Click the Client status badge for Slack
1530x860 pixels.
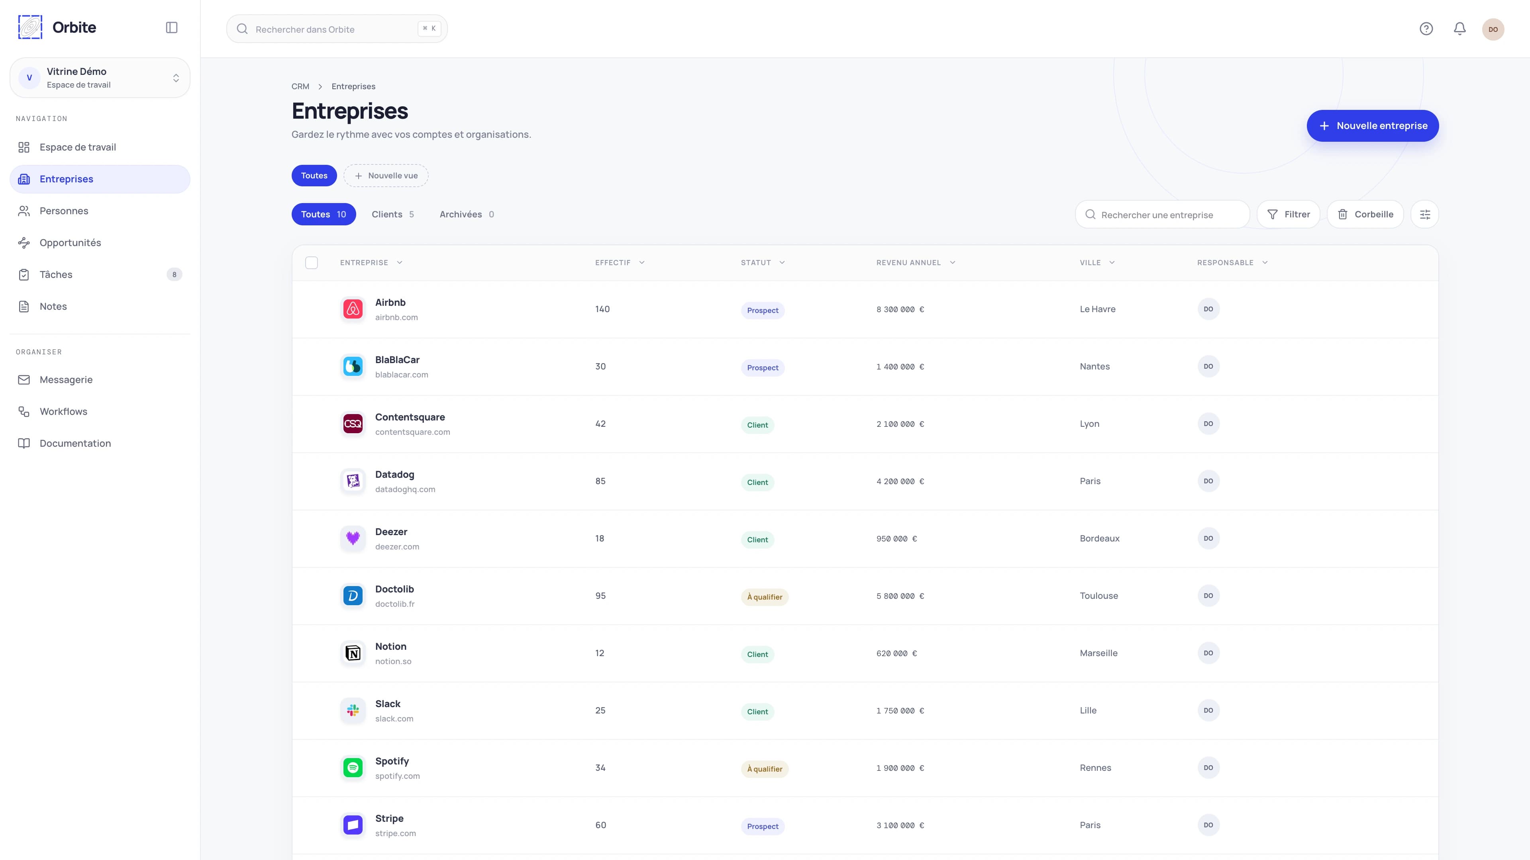coord(757,711)
